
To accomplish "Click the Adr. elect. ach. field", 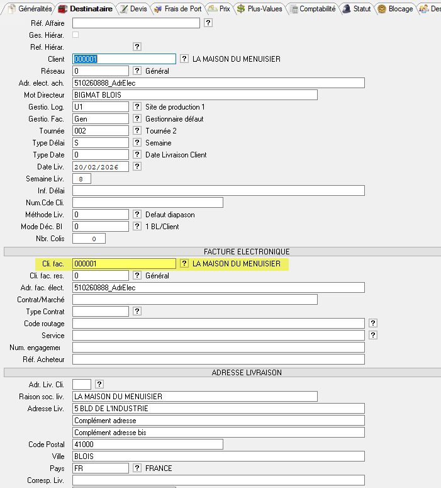I will 219,82.
